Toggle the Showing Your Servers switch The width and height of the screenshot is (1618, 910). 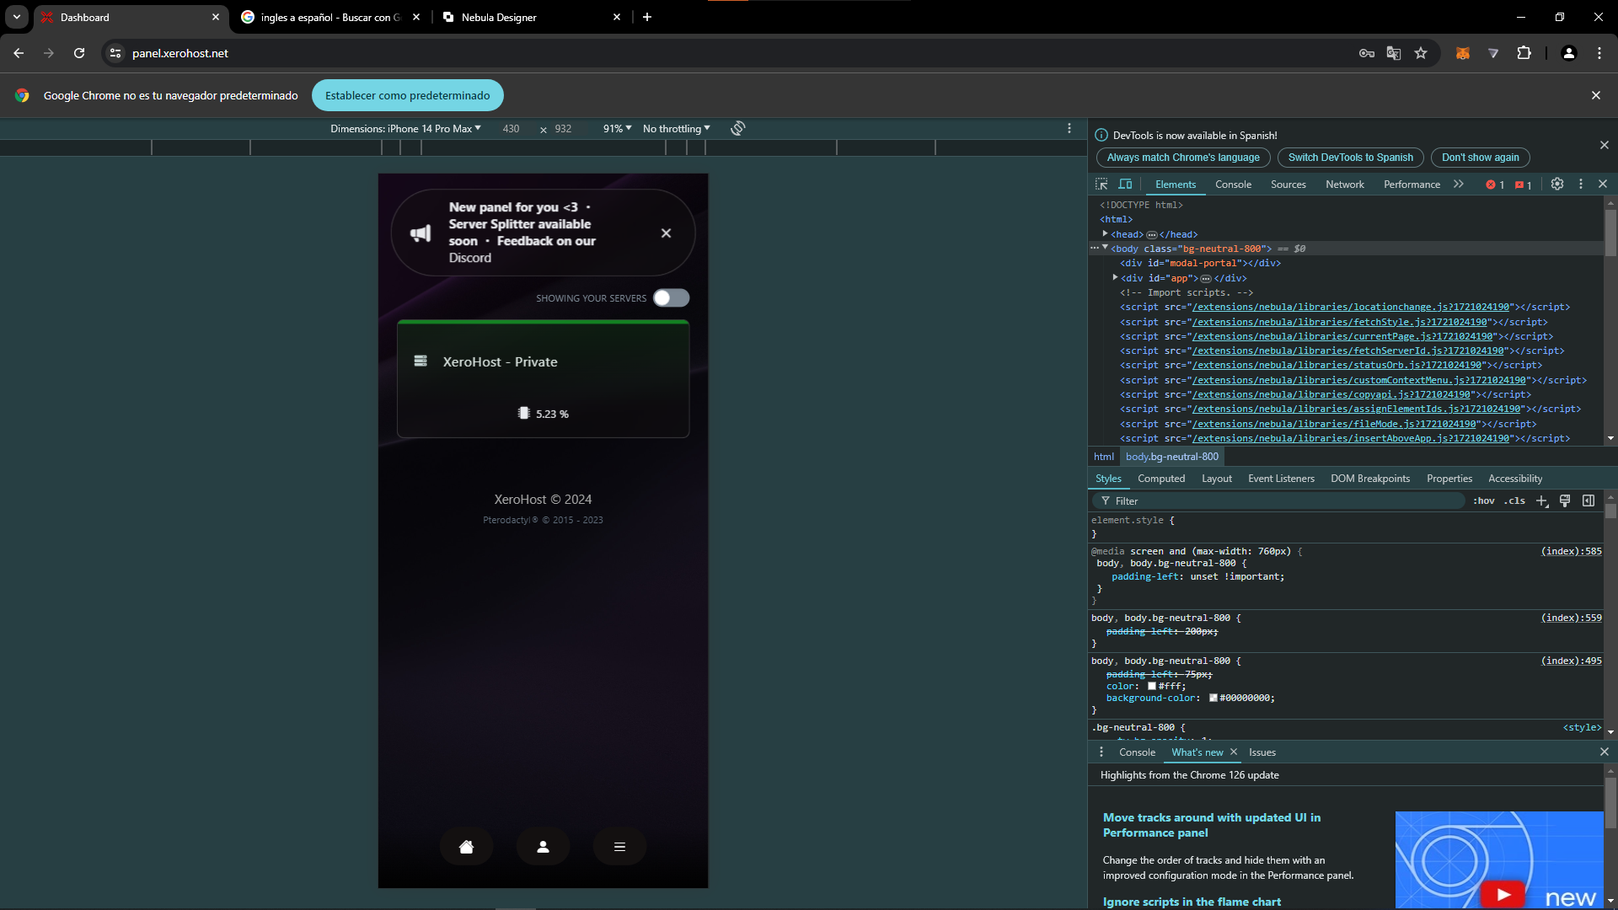671,297
